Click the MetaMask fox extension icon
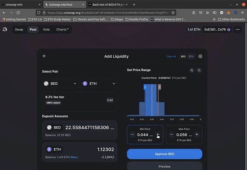247x170 pixels. point(228,13)
